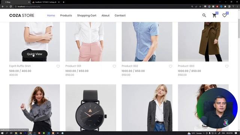Image resolution: width=240 pixels, height=135 pixels.
Task: Toggle the wishlist heart for Product-002
Action: pos(171,66)
